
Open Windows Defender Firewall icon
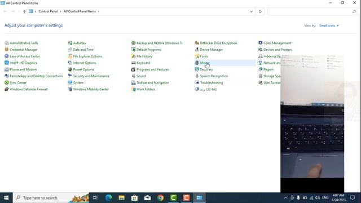pyautogui.click(x=7, y=89)
